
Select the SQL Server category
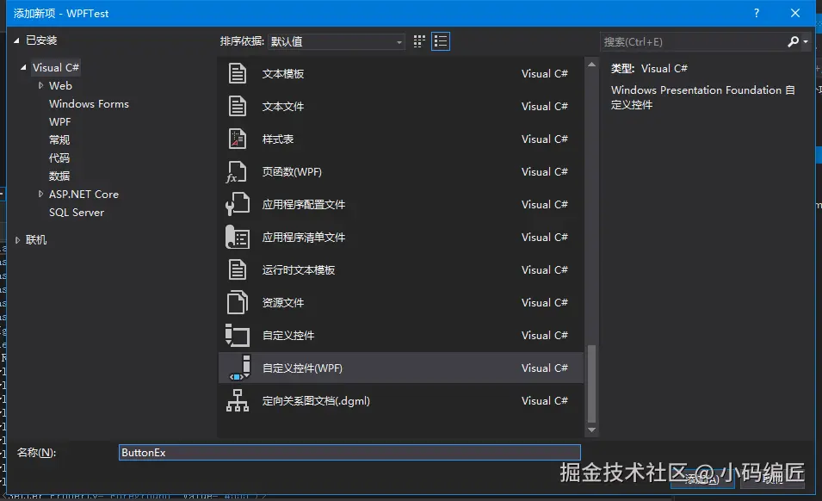click(x=77, y=213)
